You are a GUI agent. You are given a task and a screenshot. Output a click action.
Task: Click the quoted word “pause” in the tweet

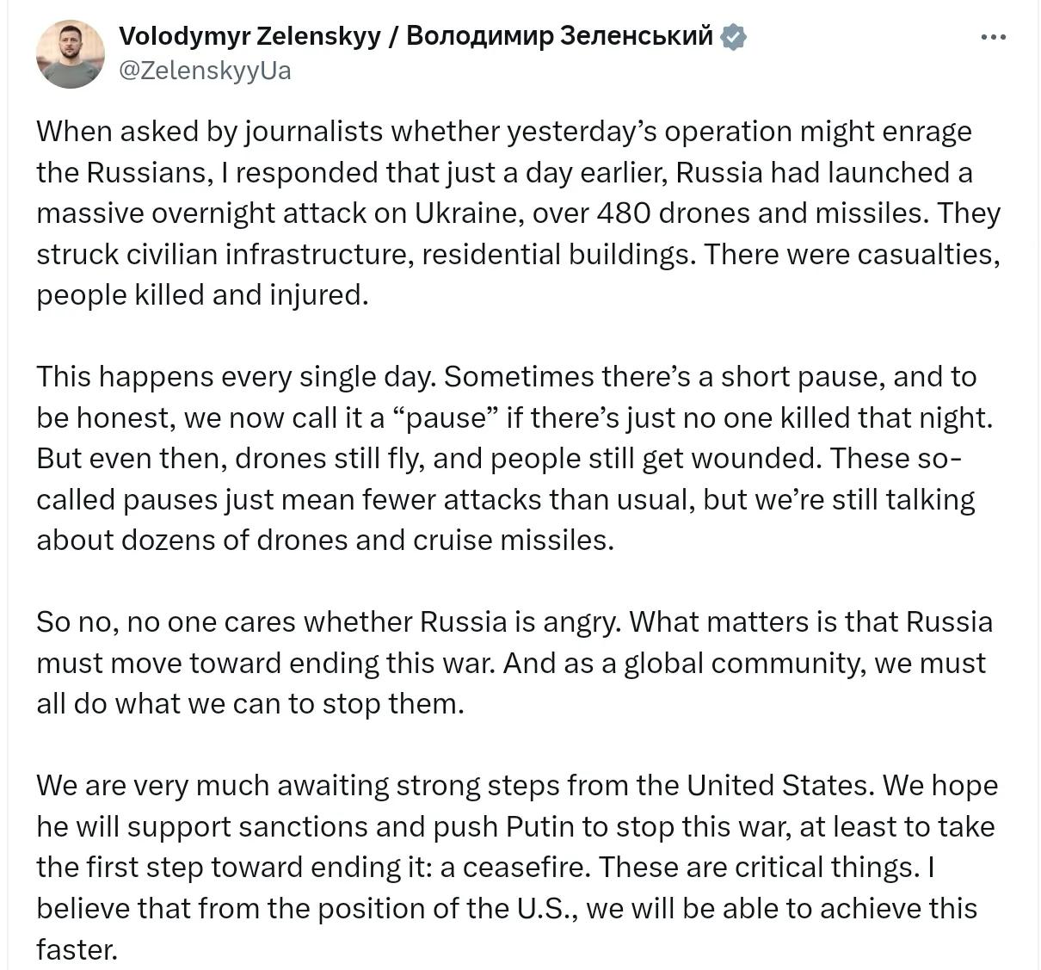coord(446,417)
